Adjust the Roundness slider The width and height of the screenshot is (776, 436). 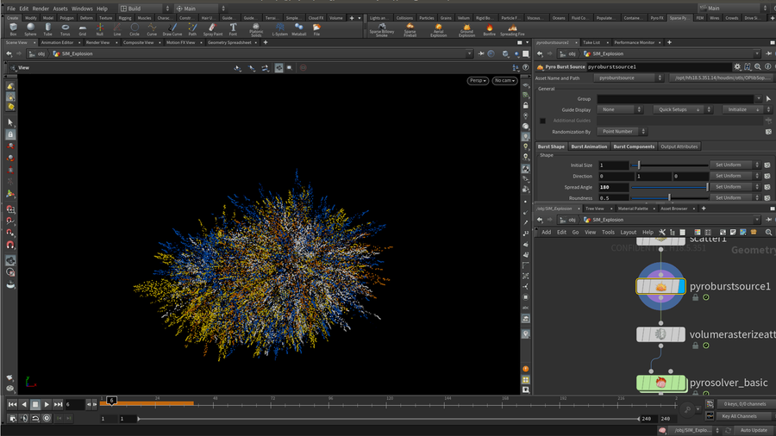(670, 197)
